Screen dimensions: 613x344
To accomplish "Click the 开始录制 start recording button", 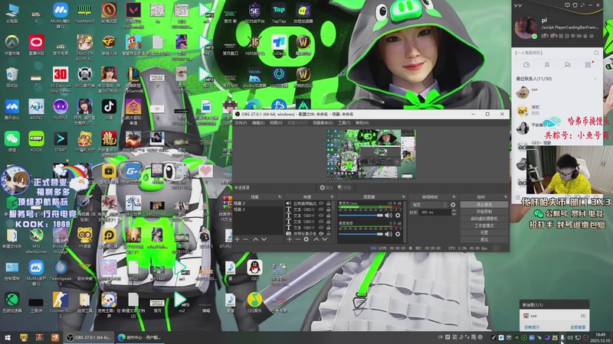I will pos(484,212).
